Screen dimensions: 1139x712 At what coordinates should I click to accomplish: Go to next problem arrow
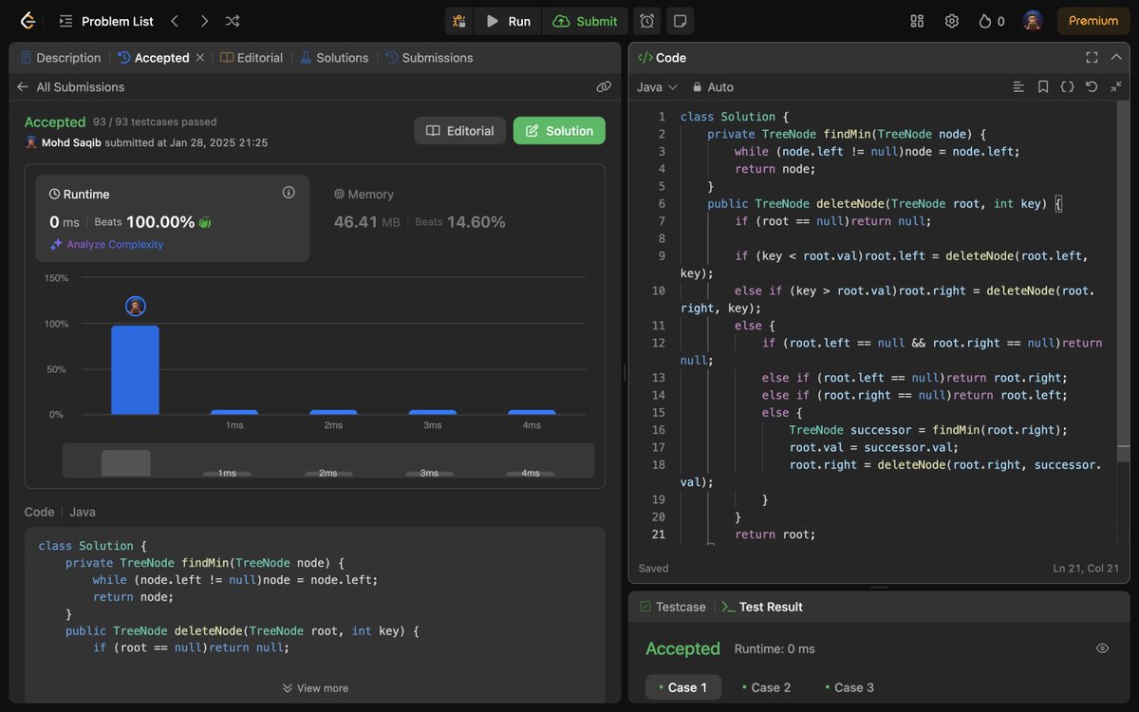click(x=204, y=21)
